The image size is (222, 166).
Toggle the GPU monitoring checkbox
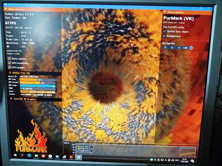[x=10, y=63]
